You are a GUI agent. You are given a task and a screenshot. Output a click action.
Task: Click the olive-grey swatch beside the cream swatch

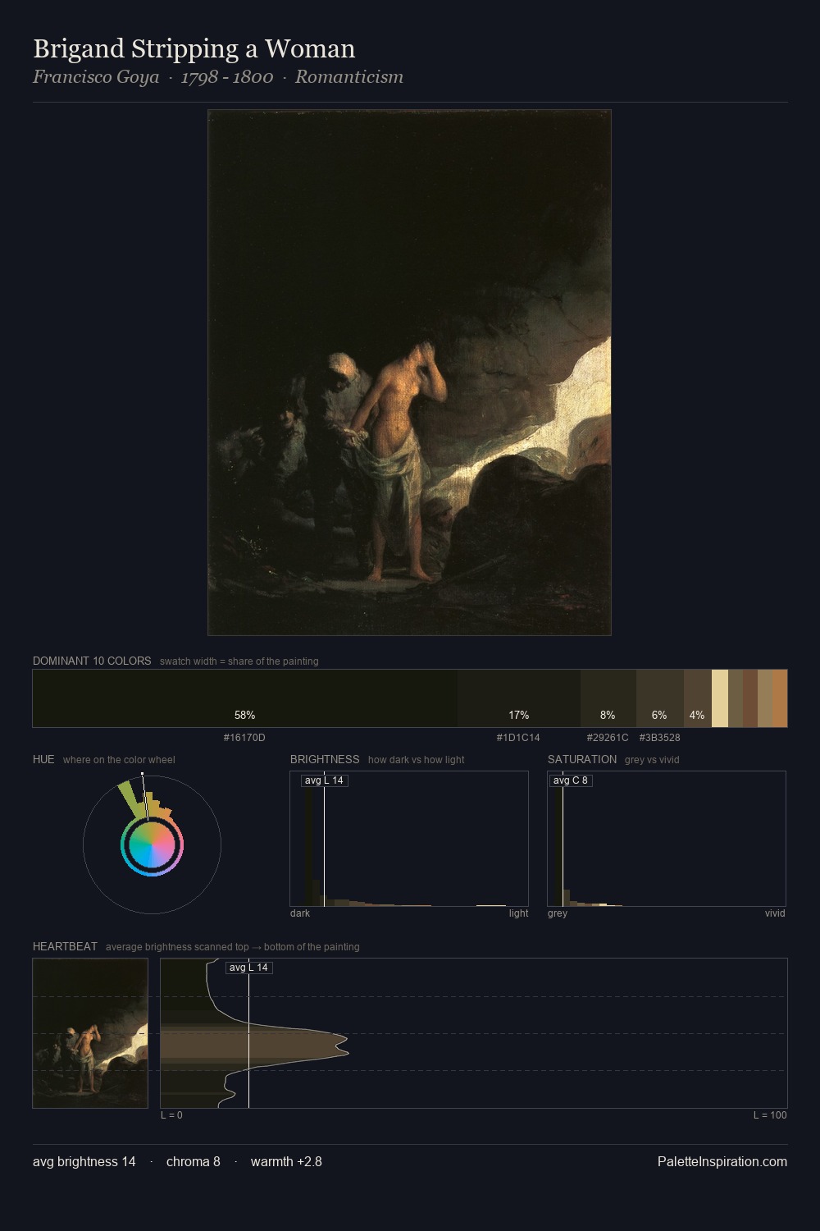coord(736,698)
